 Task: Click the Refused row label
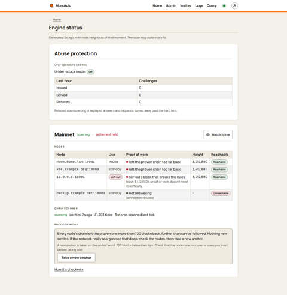[x=63, y=102]
